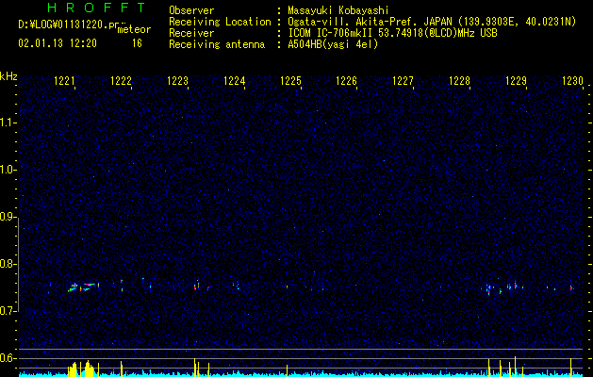The image size is (593, 377).
Task: Click the ICOM IC-706mkII receiver text
Action: pos(392,33)
